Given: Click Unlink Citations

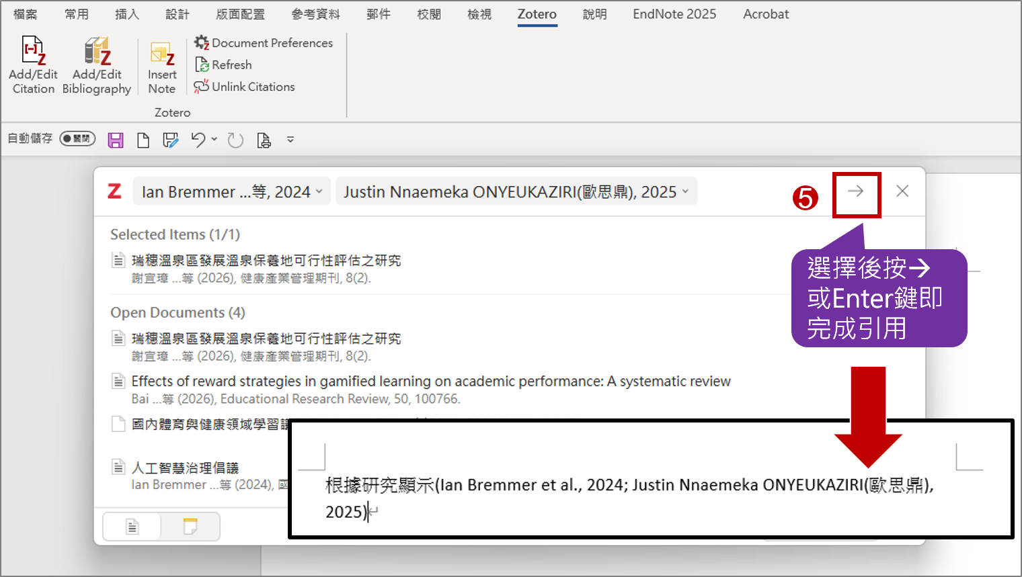Looking at the screenshot, I should [245, 87].
